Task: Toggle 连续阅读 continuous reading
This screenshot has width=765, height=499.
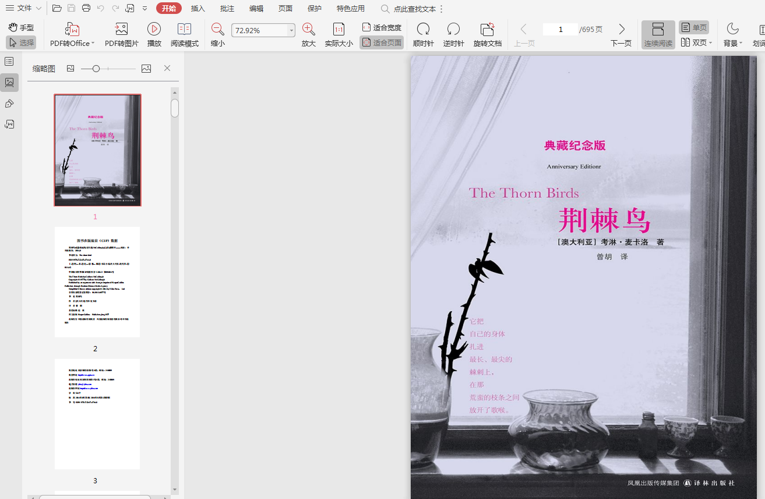Action: click(x=658, y=35)
